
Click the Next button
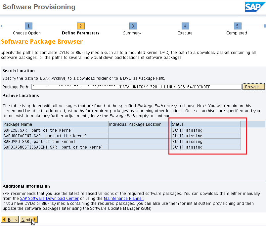pyautogui.click(x=29, y=219)
